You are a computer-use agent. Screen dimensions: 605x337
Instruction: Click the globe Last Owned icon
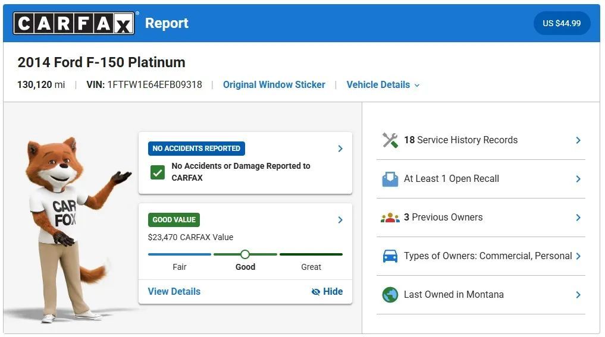[390, 295]
